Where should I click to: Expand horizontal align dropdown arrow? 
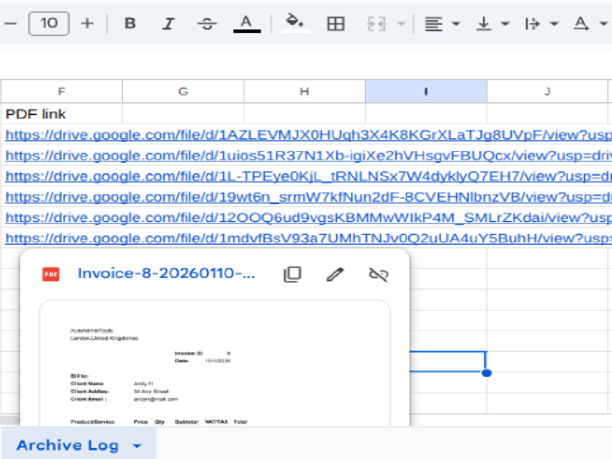[455, 24]
